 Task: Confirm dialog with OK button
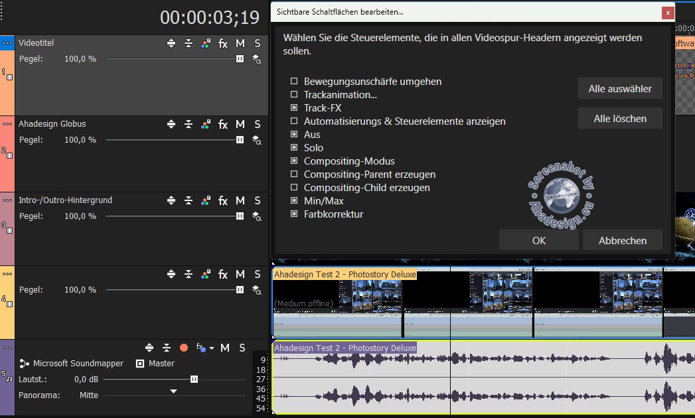coord(538,240)
